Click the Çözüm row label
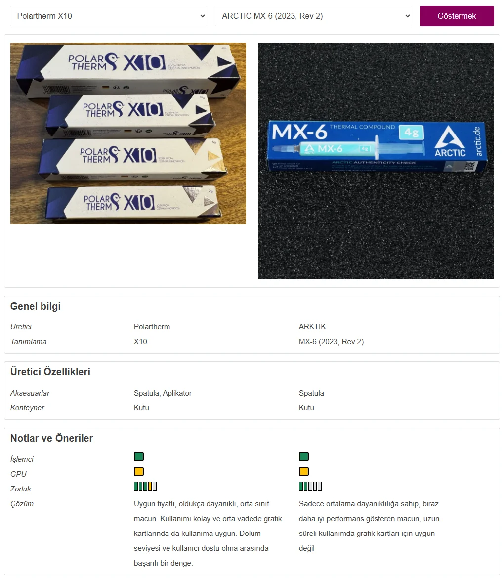Screen dimensions: 504x579 coord(22,504)
